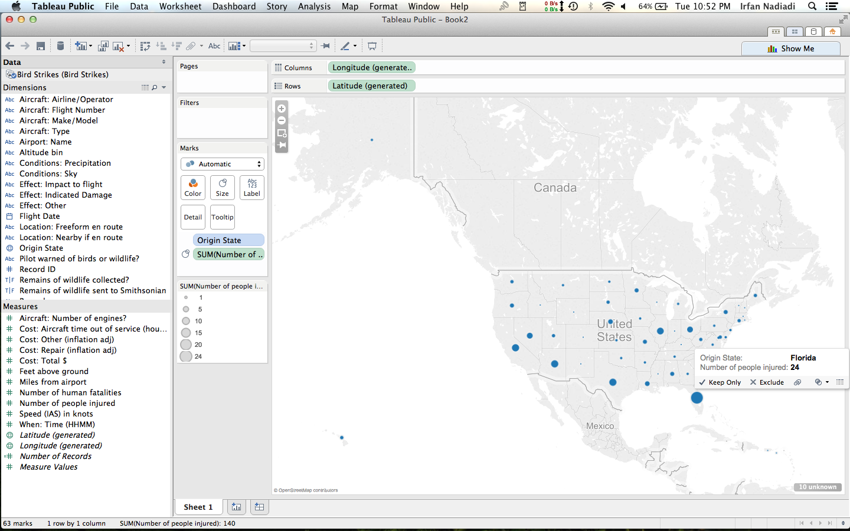Viewport: 850px width, 531px height.
Task: Click the Undo back arrow in toolbar
Action: point(9,46)
